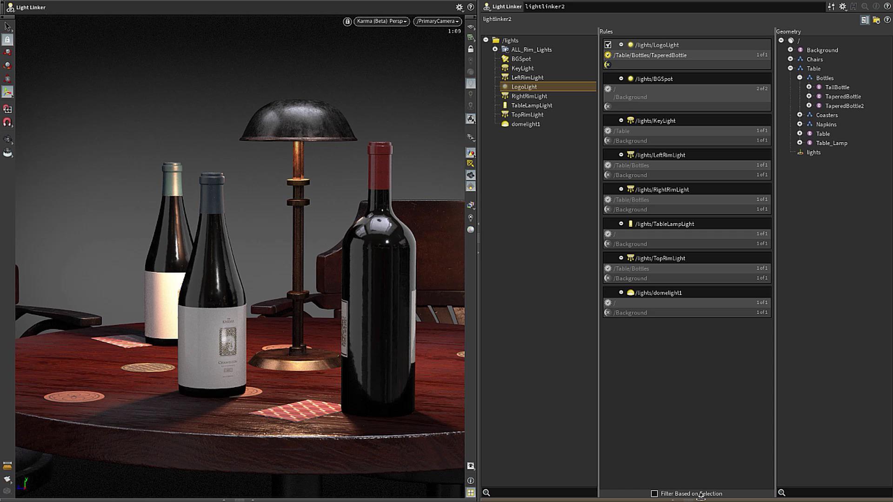
Task: Expand the ALL_Rim_Lights collection
Action: coord(495,49)
